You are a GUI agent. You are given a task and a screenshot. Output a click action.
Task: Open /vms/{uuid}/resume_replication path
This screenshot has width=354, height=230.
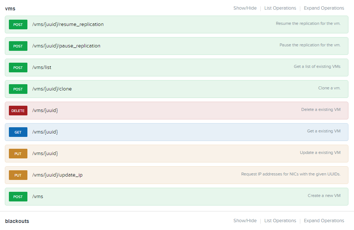pos(68,24)
